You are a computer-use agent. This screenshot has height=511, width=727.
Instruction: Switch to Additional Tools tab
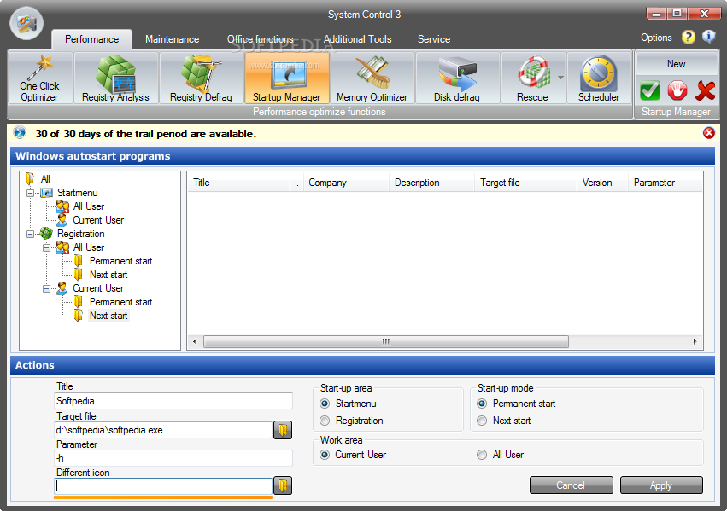[x=357, y=39]
